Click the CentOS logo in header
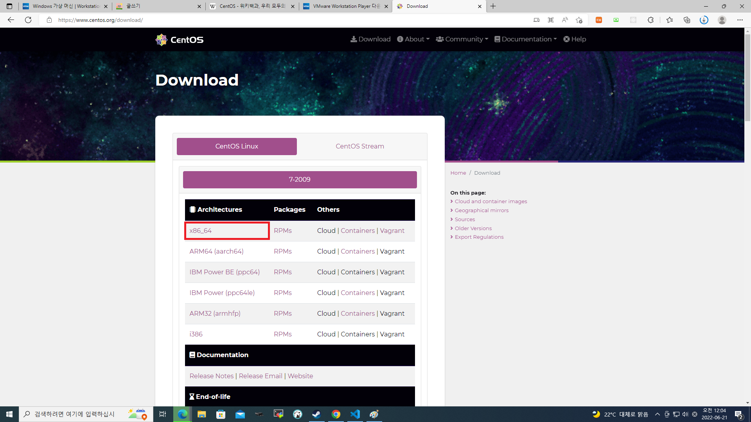This screenshot has height=422, width=751. click(x=180, y=39)
